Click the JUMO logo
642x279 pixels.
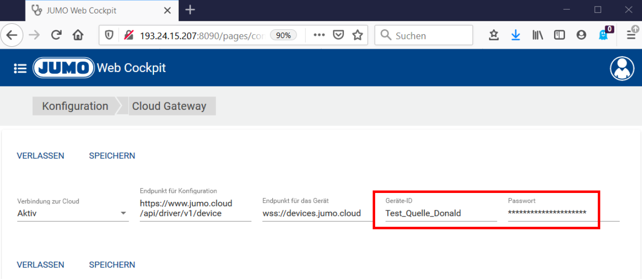click(64, 68)
